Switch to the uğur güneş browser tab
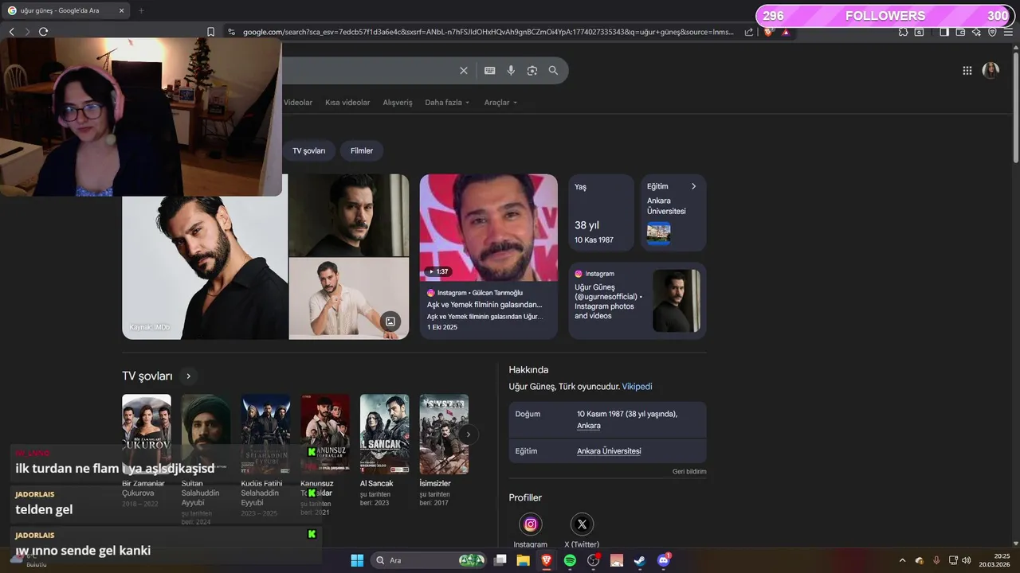The height and width of the screenshot is (573, 1020). click(65, 10)
